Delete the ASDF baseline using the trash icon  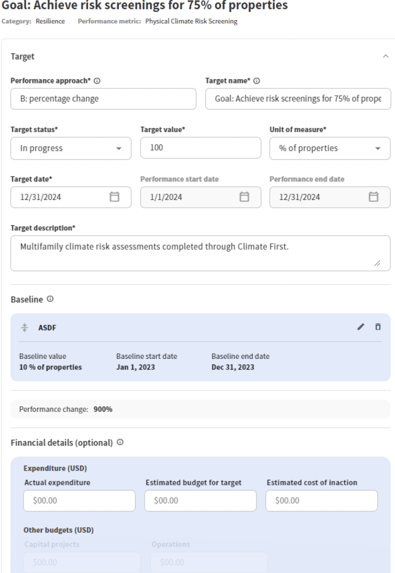click(x=378, y=327)
